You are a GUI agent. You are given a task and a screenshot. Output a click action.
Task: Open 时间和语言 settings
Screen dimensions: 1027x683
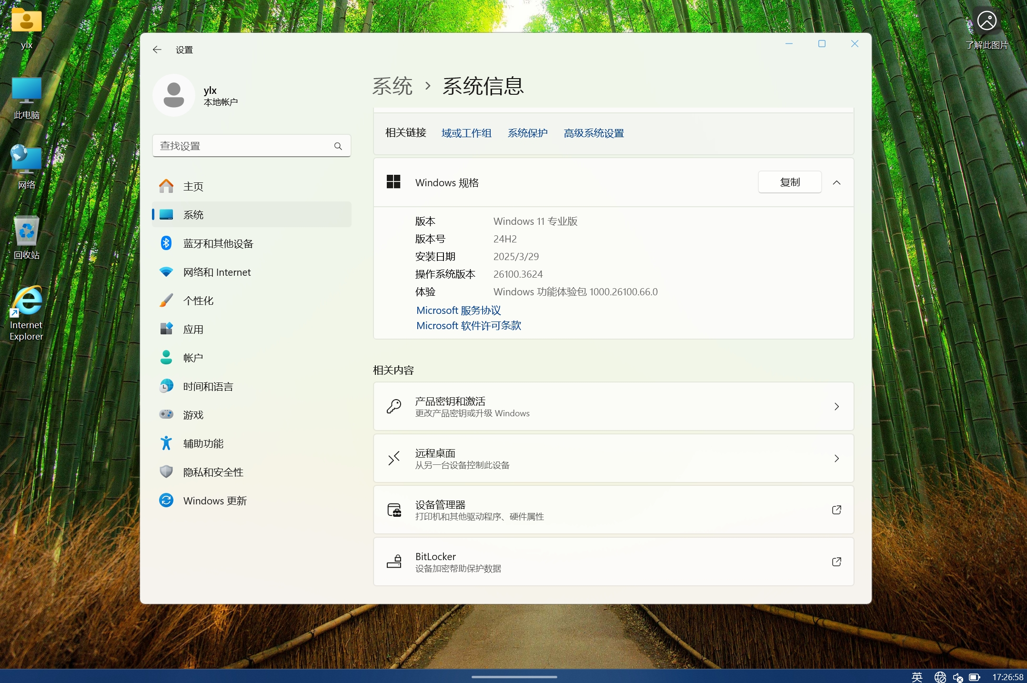pos(252,386)
